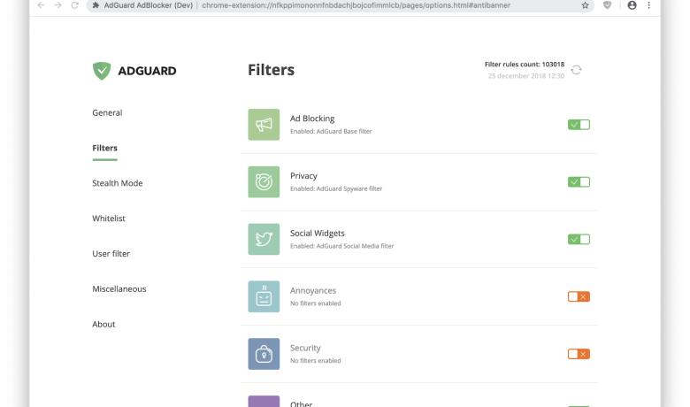
Task: Switch to Miscellaneous settings
Action: [x=119, y=288]
